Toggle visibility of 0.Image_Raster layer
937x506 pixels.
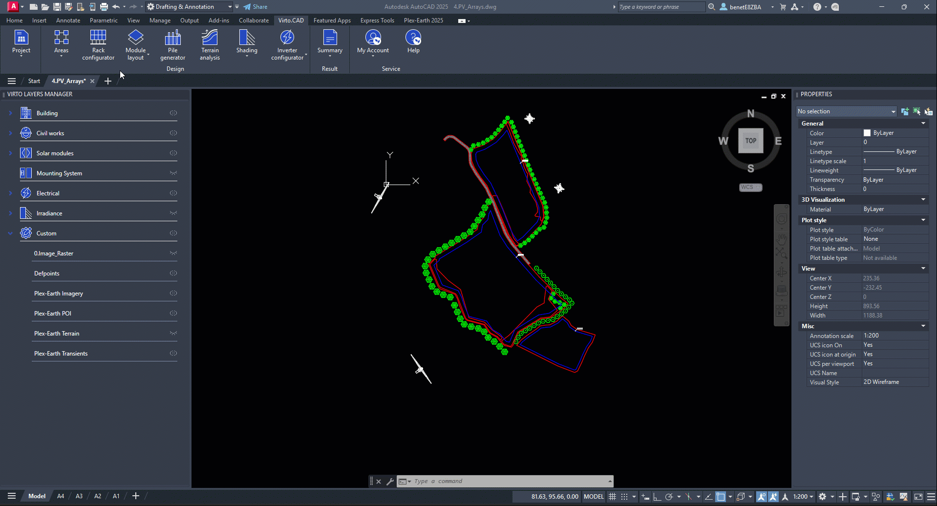pos(173,253)
